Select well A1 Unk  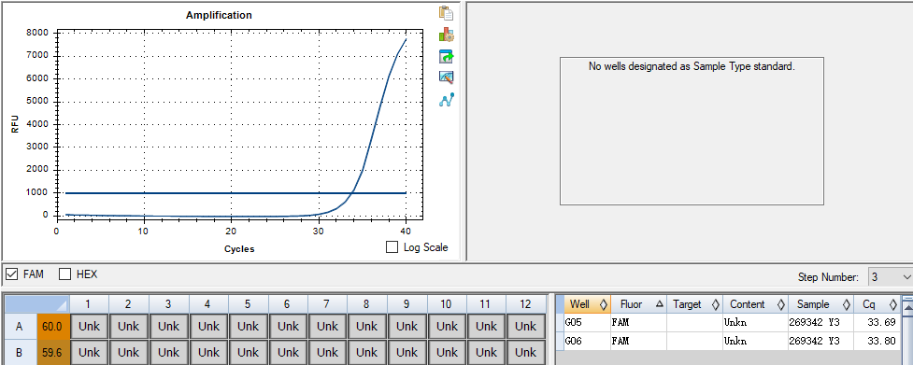coord(89,327)
